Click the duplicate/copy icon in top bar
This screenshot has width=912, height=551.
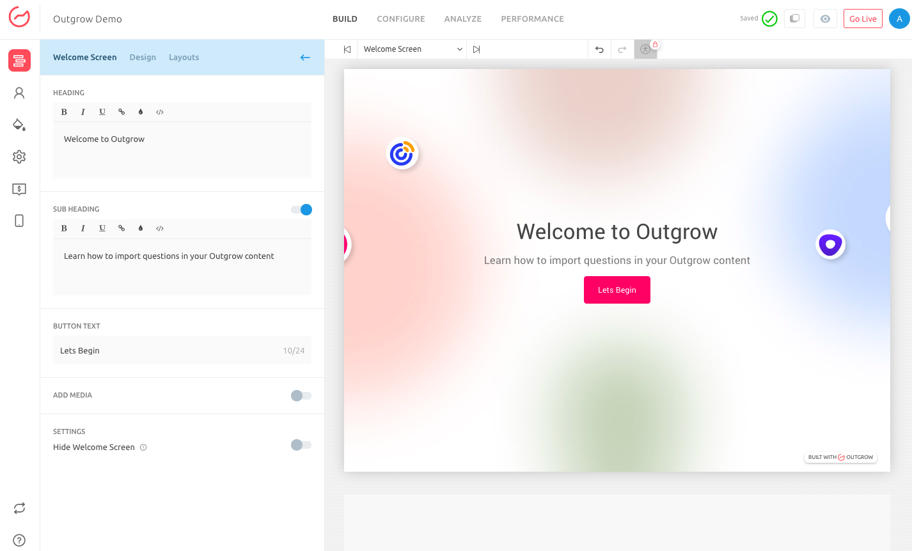pos(794,19)
